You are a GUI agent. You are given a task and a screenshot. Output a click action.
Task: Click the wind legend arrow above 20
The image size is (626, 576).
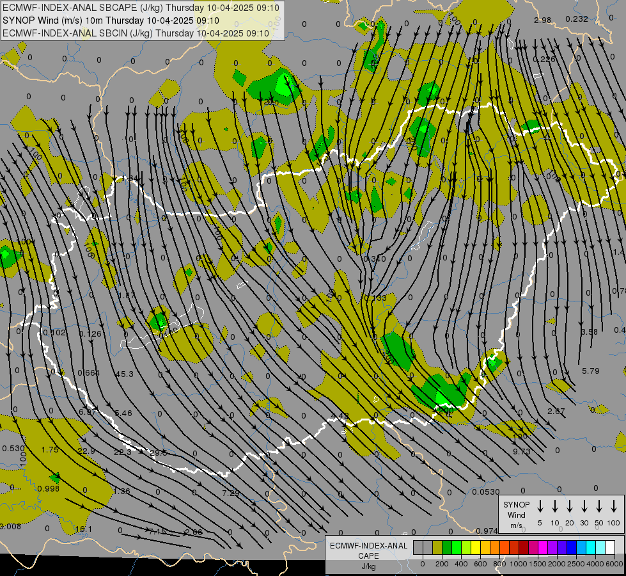[569, 506]
